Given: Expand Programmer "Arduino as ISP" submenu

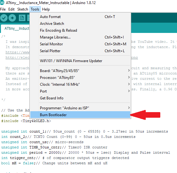Looking at the screenshot, I should tap(80, 108).
